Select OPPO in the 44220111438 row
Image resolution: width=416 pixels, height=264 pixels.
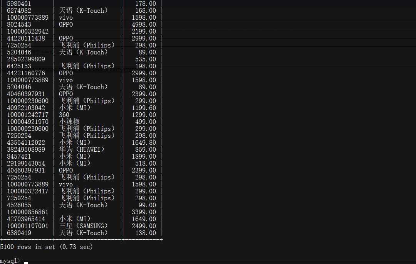66,38
